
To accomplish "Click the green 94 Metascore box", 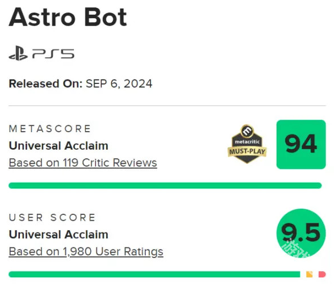I will coord(301,145).
